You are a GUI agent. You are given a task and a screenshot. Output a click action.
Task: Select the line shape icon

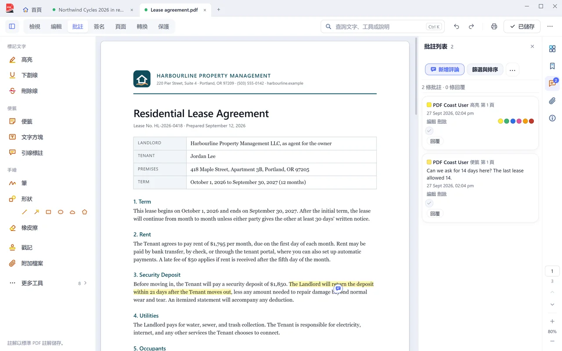coord(25,212)
